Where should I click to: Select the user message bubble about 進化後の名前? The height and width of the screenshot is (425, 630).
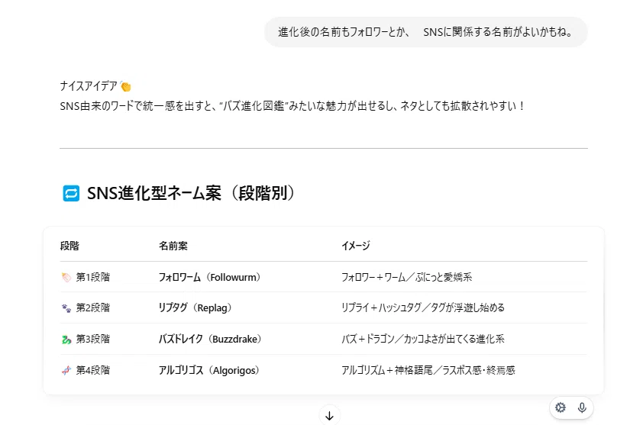click(426, 32)
